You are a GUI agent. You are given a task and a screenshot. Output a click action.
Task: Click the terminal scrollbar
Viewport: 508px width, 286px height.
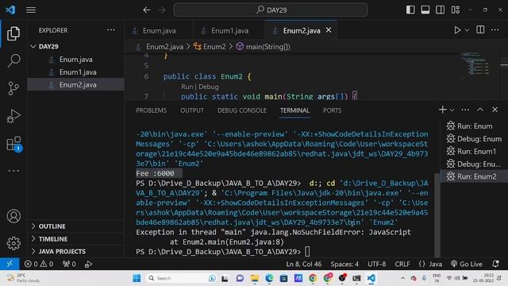pyautogui.click(x=437, y=215)
